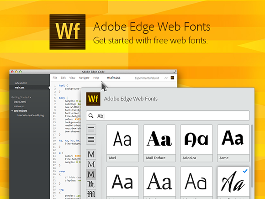Select the Acme font card
The width and height of the screenshot is (265, 199).
coord(233,143)
